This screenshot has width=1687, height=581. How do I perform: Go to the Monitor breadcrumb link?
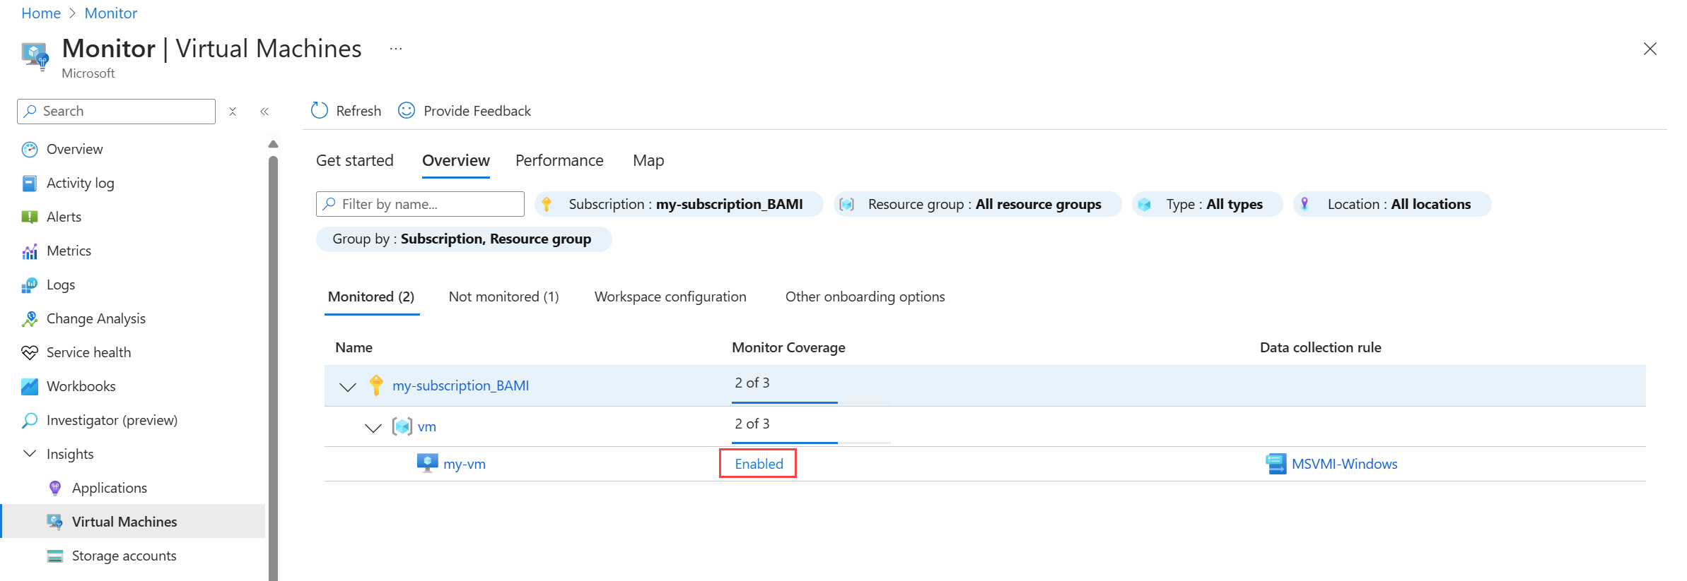111,13
